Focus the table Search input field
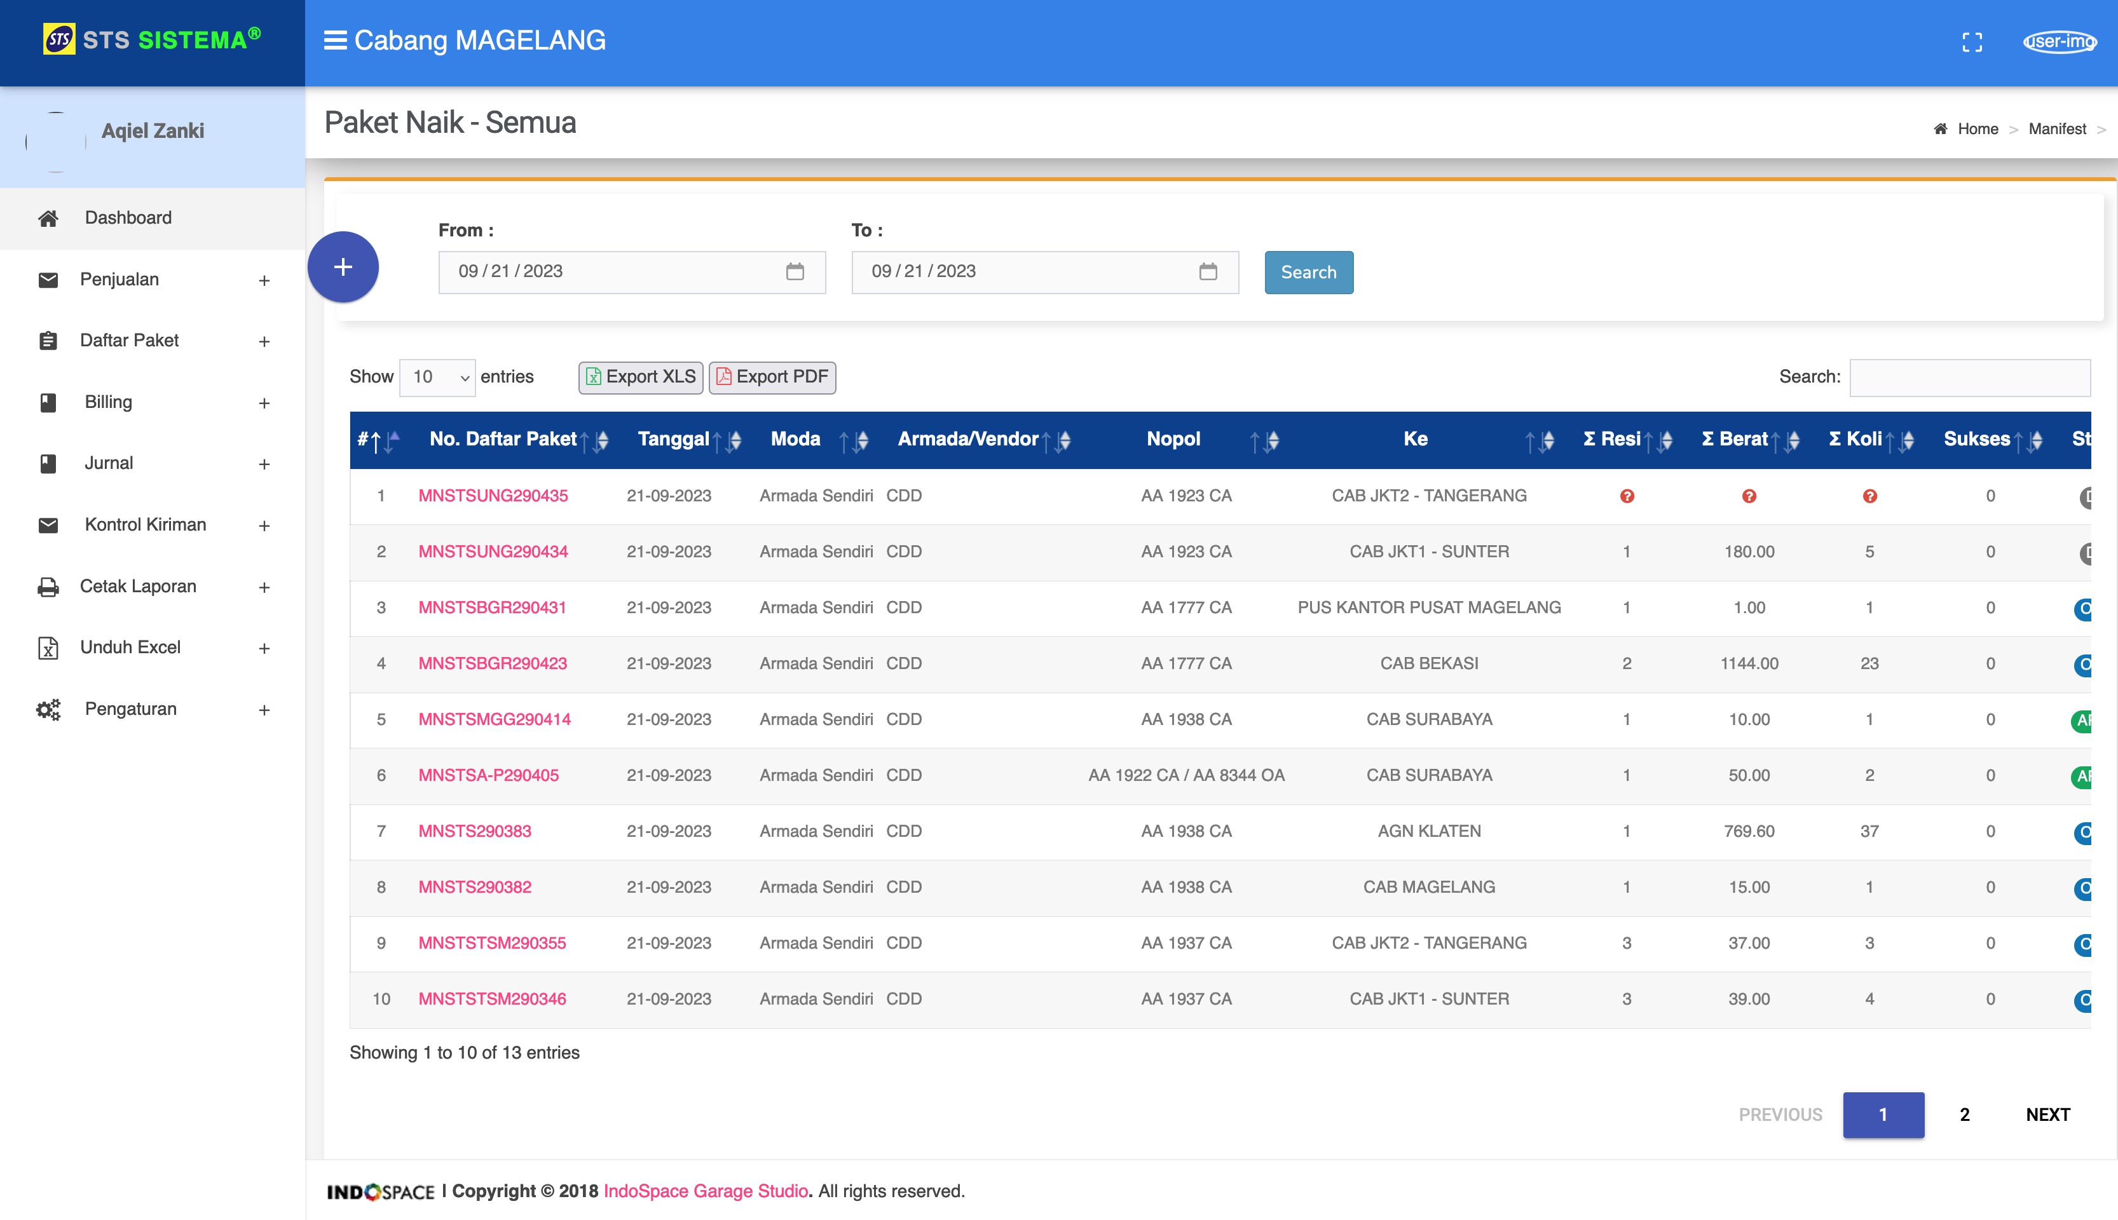2118x1220 pixels. tap(1970, 377)
